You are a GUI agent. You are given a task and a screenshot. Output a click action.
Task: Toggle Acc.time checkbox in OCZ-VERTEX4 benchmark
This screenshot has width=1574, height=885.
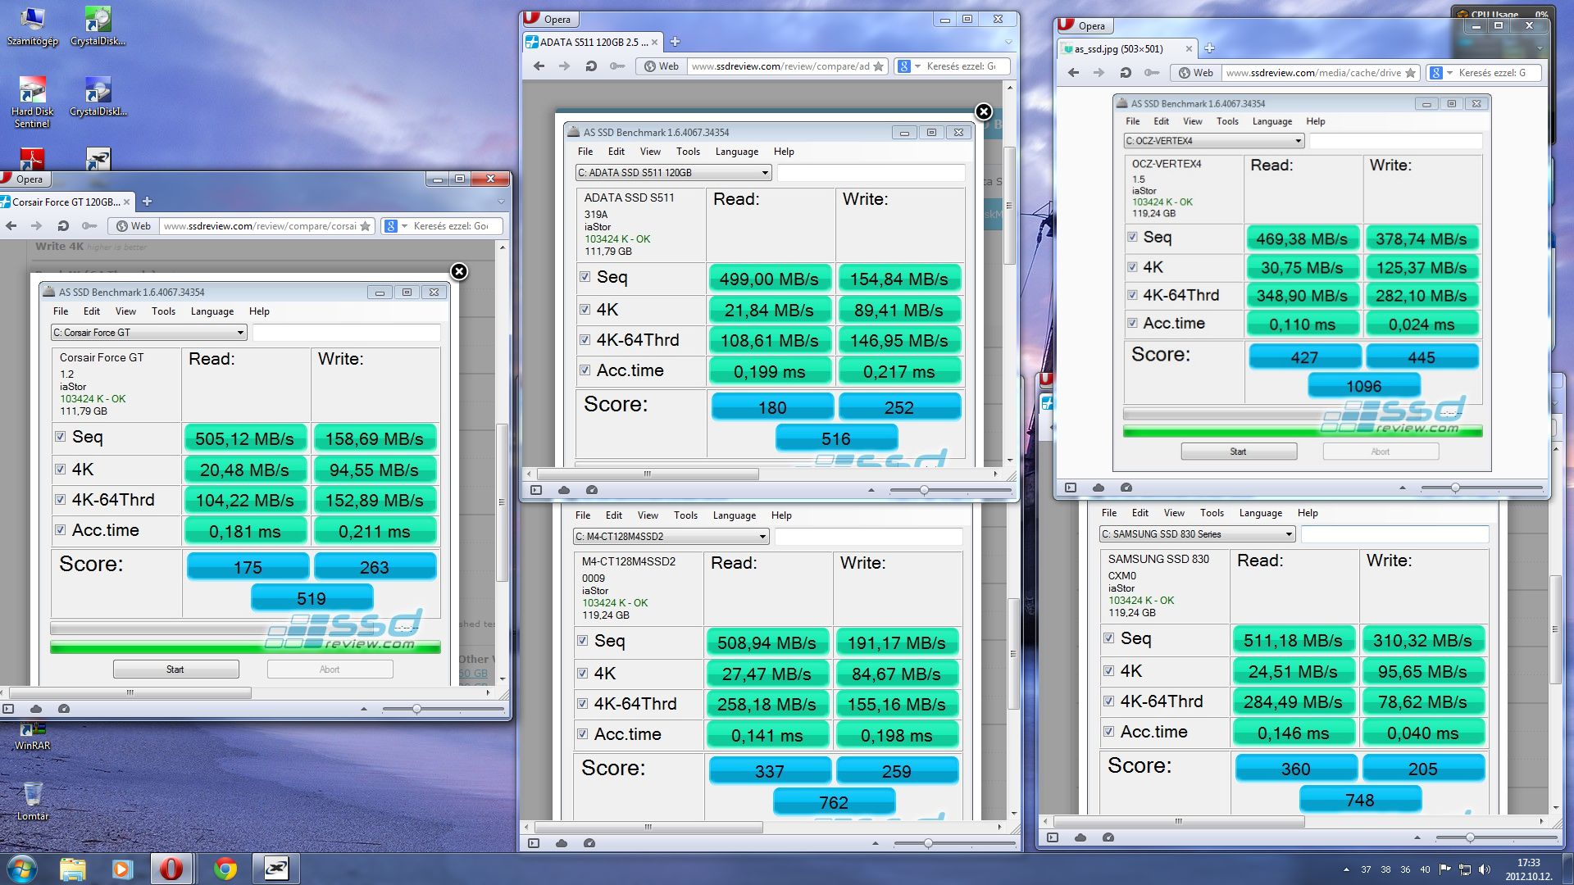coord(1132,324)
